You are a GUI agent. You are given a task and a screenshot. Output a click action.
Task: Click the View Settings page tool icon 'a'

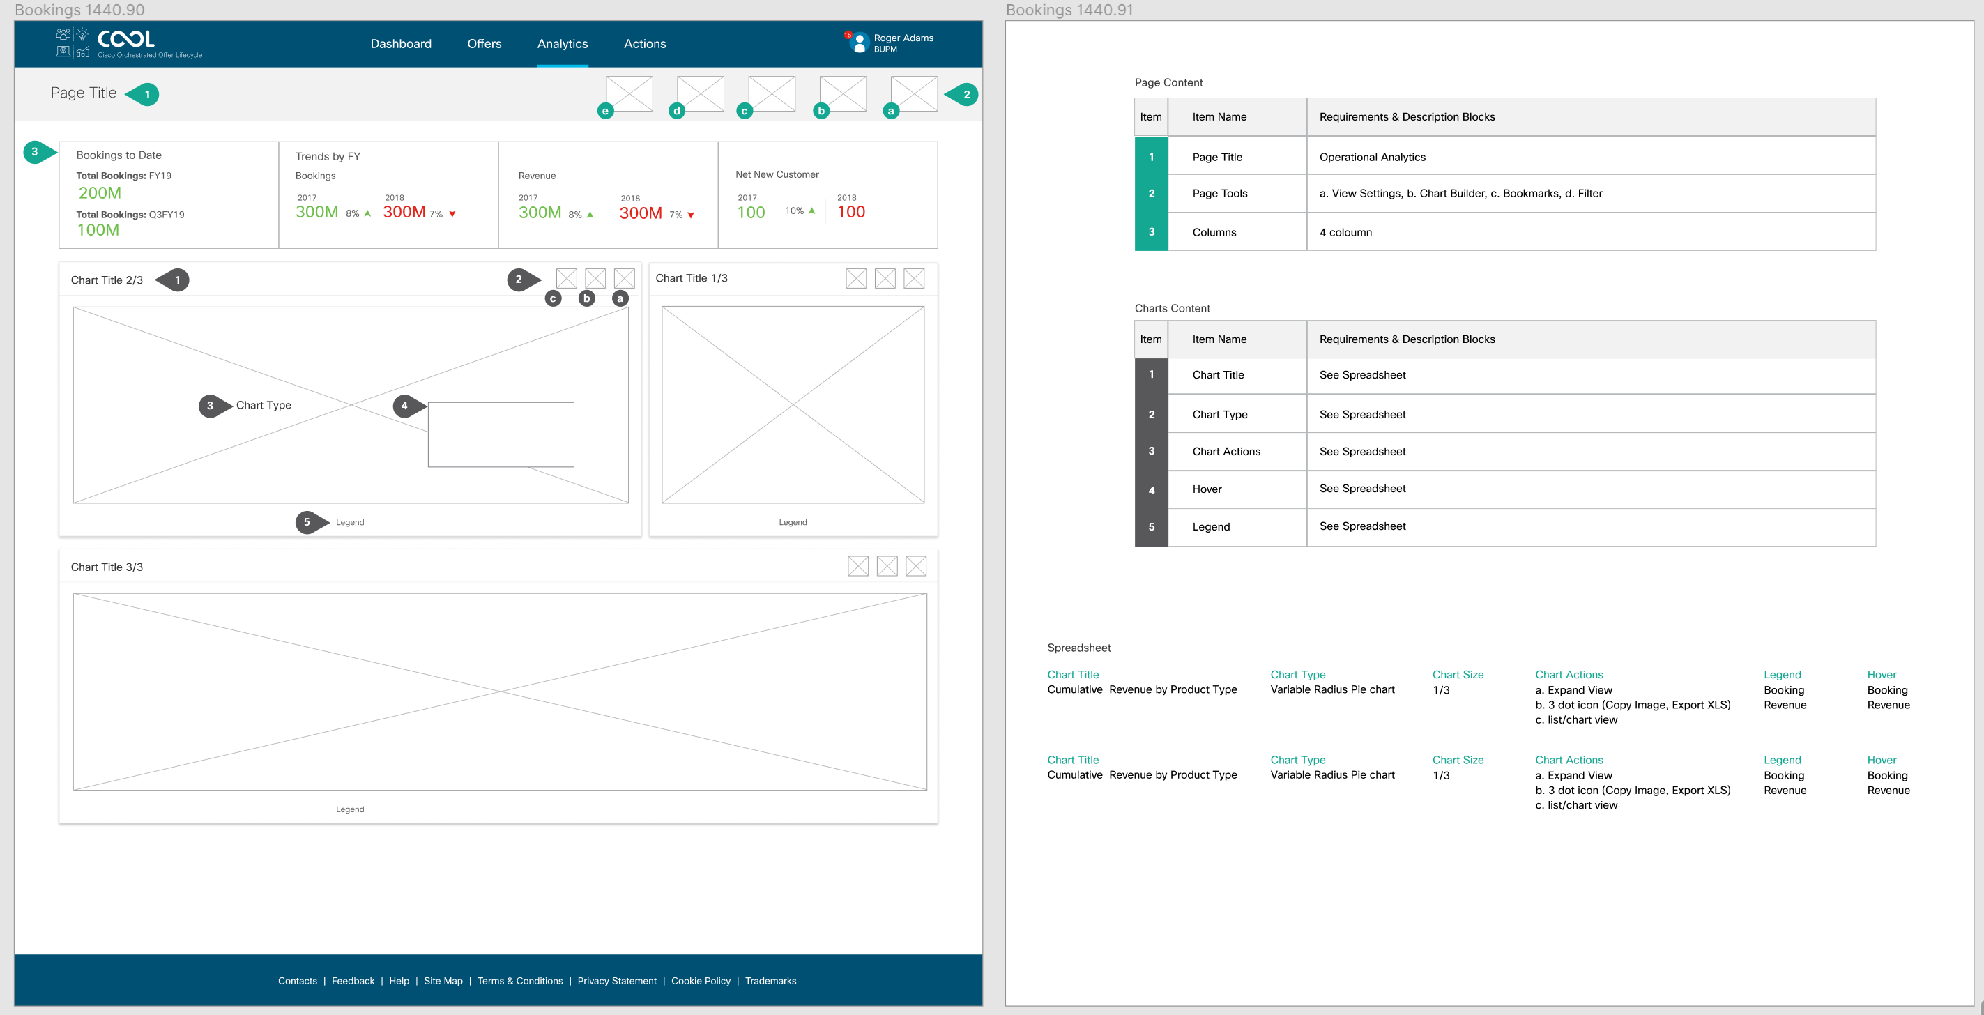tap(914, 93)
